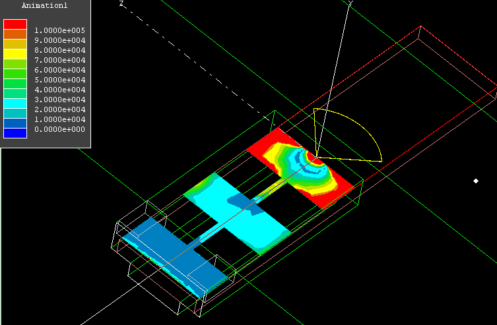This screenshot has height=325, width=497.
Task: Click the 1.0000e+005 legend value
Action: (x=59, y=30)
